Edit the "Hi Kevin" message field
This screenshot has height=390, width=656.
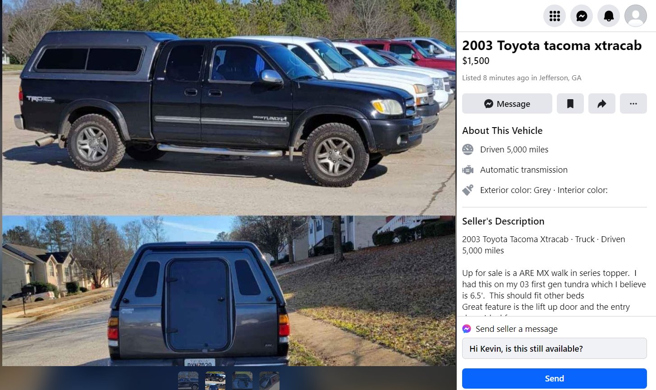(x=555, y=349)
